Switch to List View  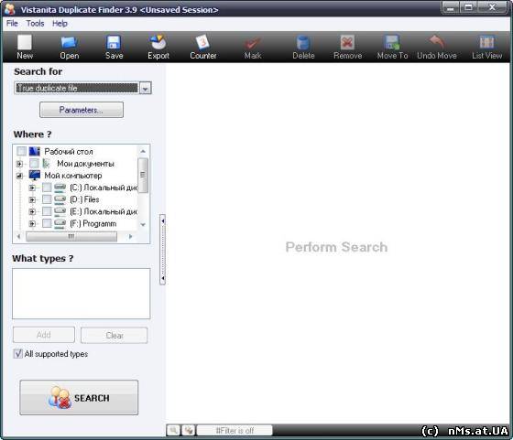tap(486, 42)
